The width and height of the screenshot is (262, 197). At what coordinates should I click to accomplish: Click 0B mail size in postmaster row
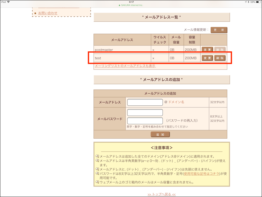click(x=172, y=50)
